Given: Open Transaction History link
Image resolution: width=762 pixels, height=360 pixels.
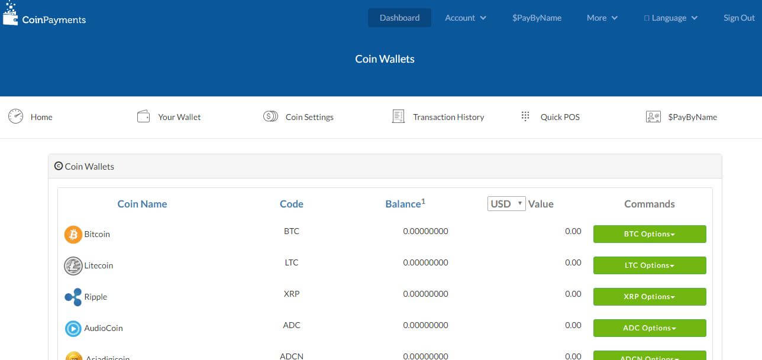Looking at the screenshot, I should point(448,117).
